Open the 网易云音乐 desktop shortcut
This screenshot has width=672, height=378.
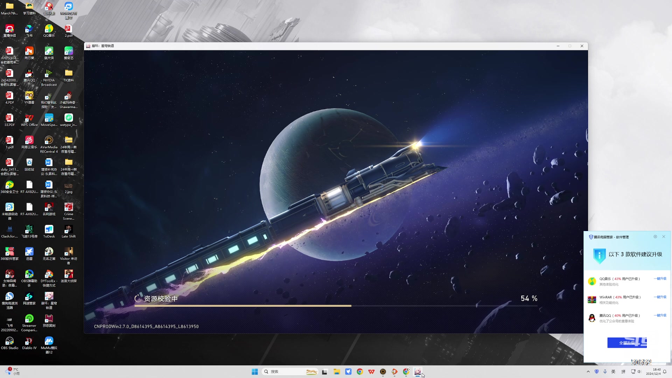pyautogui.click(x=29, y=142)
